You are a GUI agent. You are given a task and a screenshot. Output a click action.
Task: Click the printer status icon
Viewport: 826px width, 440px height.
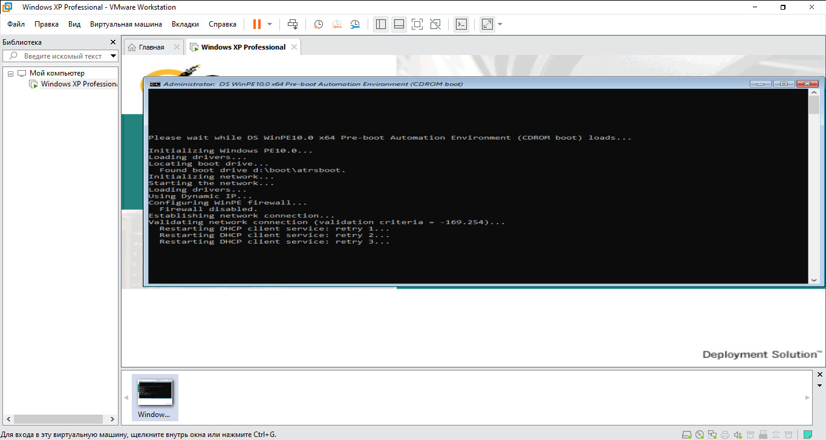(725, 435)
